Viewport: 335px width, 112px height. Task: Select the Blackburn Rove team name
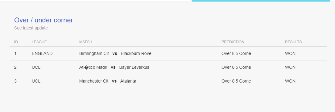[x=136, y=54]
